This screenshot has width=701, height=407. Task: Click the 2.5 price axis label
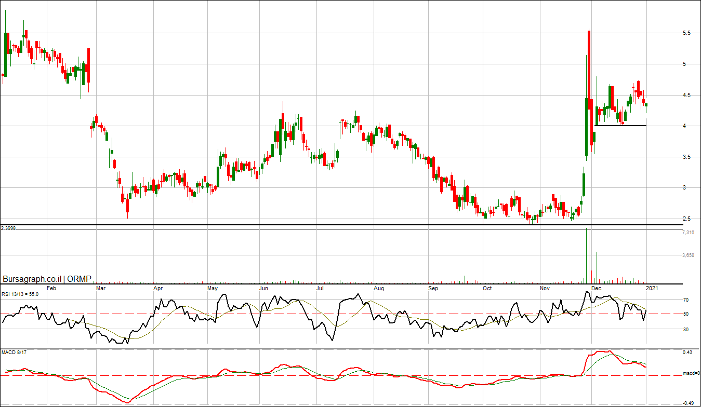pyautogui.click(x=686, y=219)
